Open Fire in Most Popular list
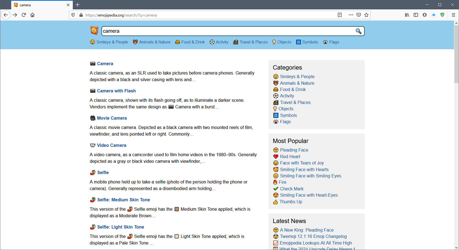This screenshot has width=459, height=250. 283,182
